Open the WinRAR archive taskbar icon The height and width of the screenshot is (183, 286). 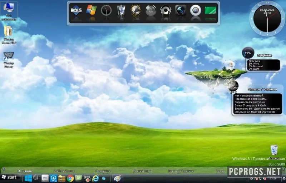[x=62, y=178]
